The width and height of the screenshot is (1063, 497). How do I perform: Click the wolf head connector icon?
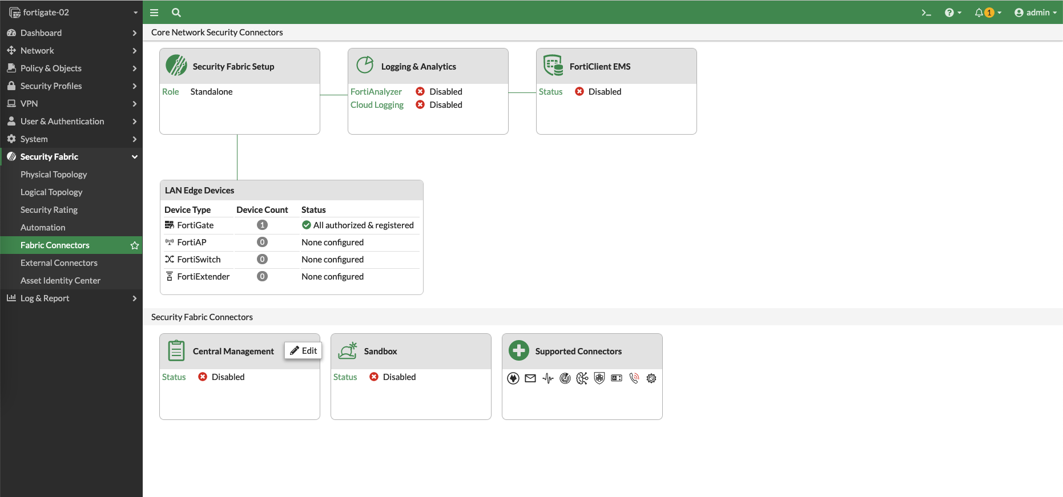tap(513, 378)
